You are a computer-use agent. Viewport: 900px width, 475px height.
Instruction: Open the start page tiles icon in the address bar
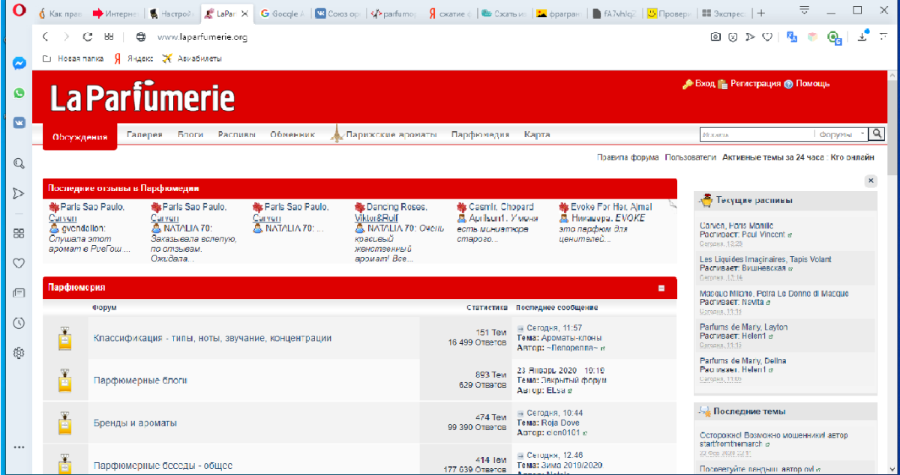tap(109, 37)
